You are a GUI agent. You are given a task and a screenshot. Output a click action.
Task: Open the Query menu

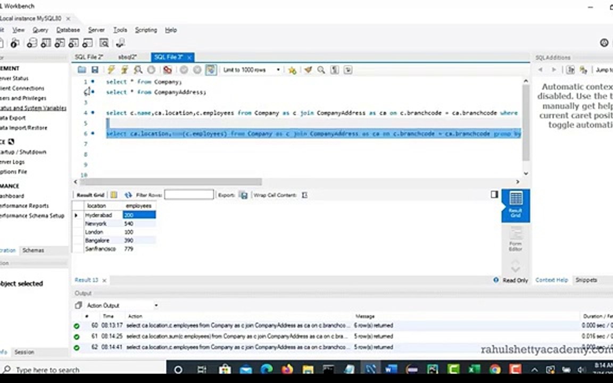[x=40, y=30]
